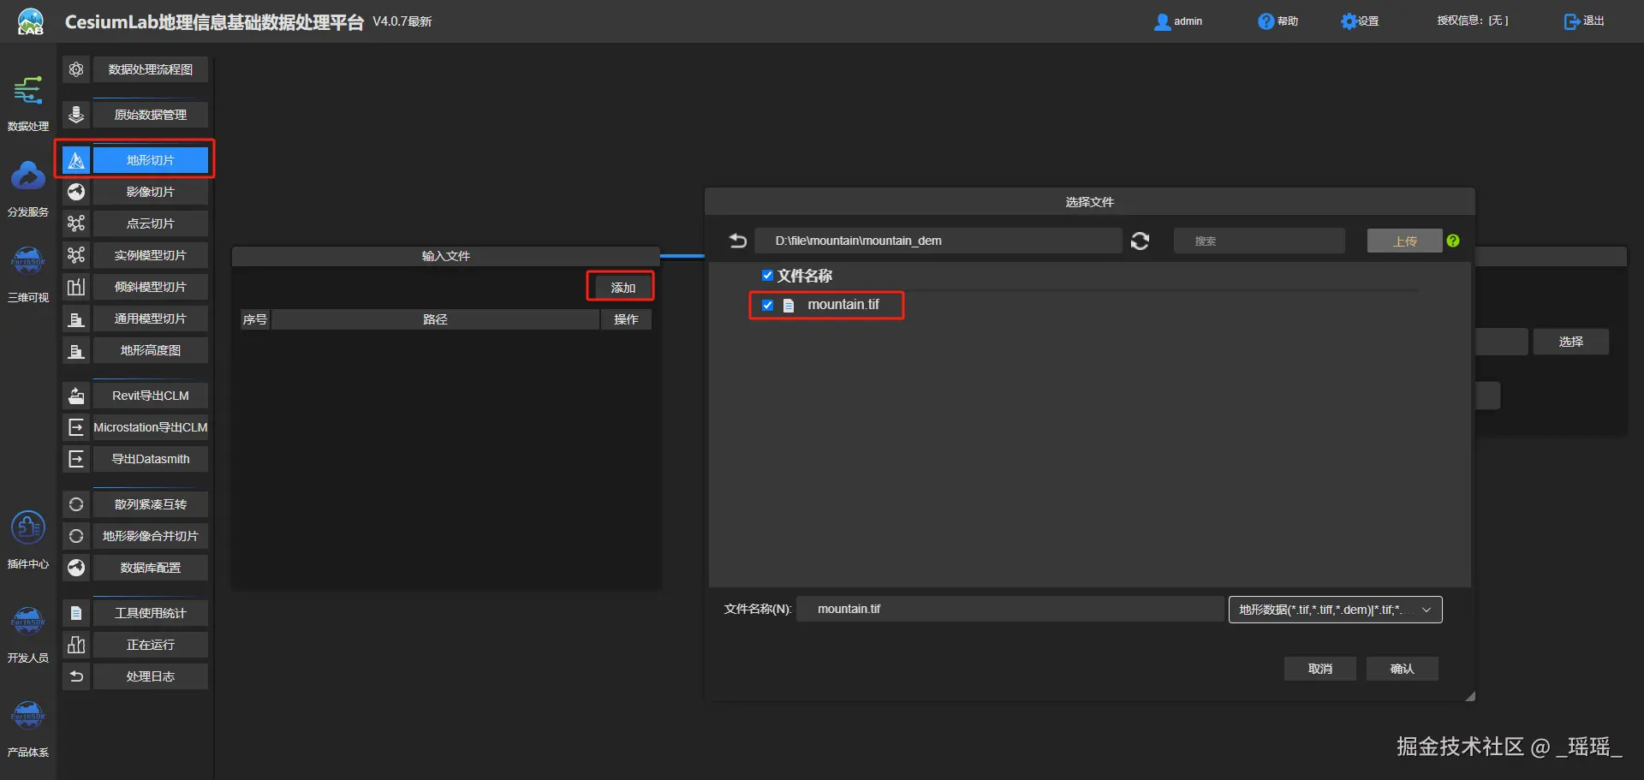
Task: Click the chart icon beside 正在运行
Action: [76, 645]
